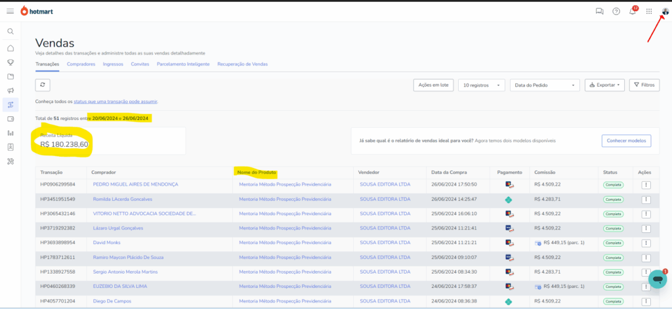Screen dimensions: 672x309
Task: Click the Conhecer modelos button
Action: [x=626, y=140]
